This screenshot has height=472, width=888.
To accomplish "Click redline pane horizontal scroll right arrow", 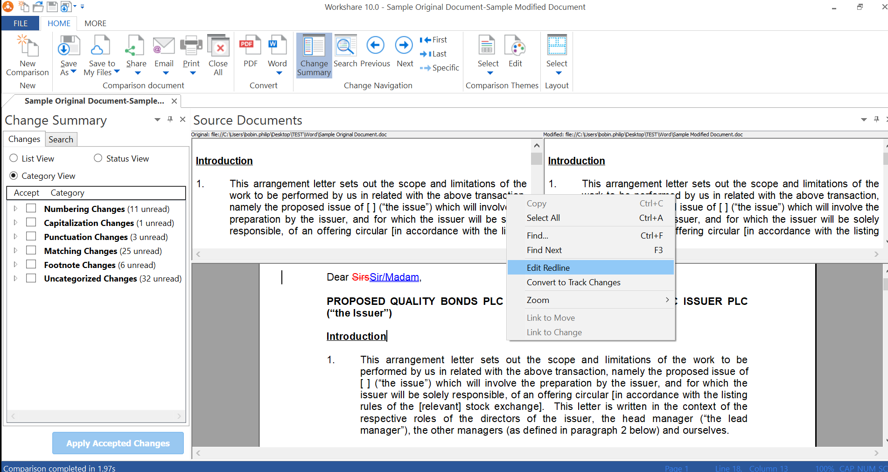I will coord(876,453).
